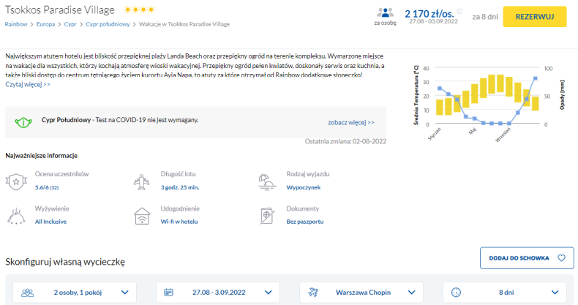Screen dimensions: 578x305
Task: Click 'zobacz więcej >>' COVID link
Action: pos(351,122)
